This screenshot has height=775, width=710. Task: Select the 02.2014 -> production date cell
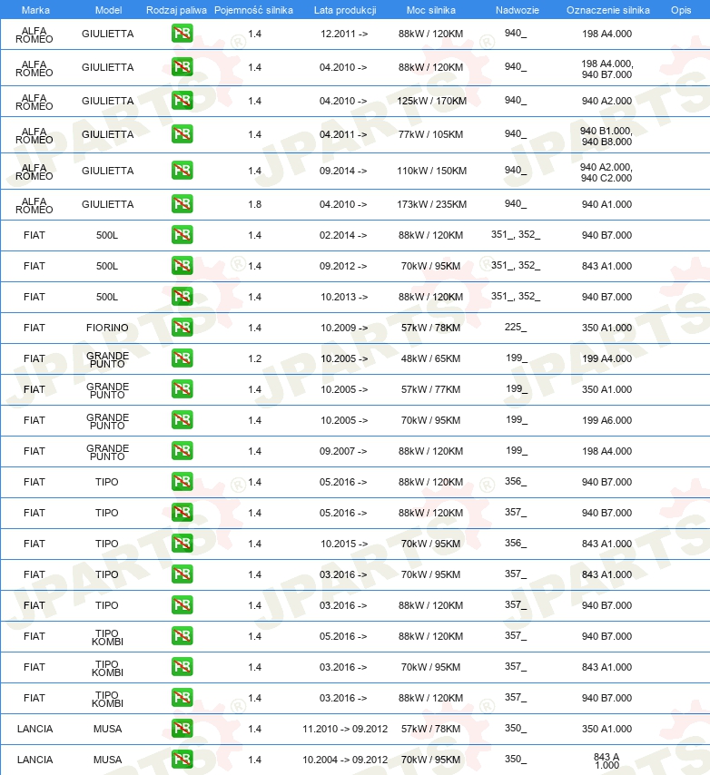pyautogui.click(x=343, y=235)
